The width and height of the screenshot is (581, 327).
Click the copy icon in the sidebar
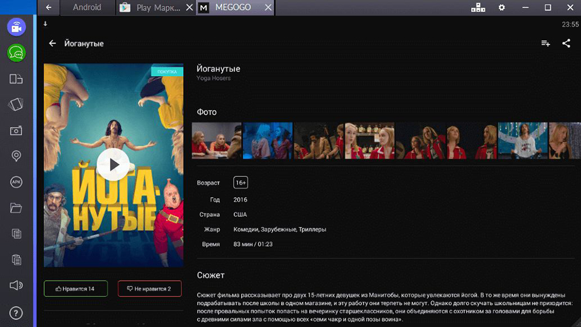pyautogui.click(x=16, y=234)
